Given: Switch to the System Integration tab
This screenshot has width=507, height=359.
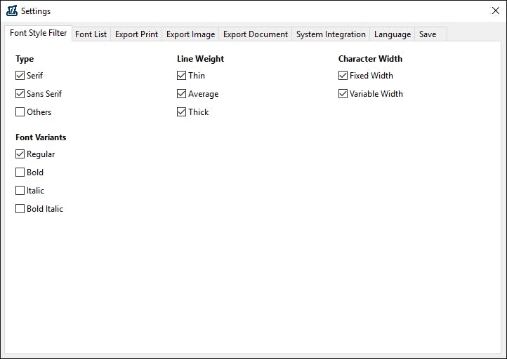Looking at the screenshot, I should point(331,34).
